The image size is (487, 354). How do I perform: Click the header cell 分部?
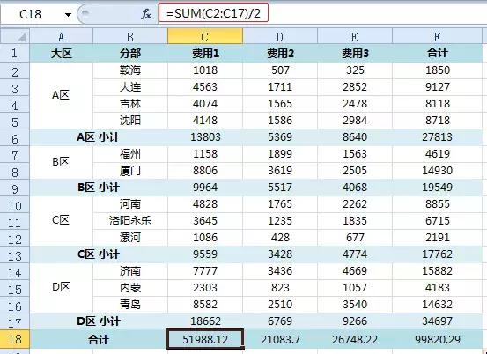click(130, 54)
